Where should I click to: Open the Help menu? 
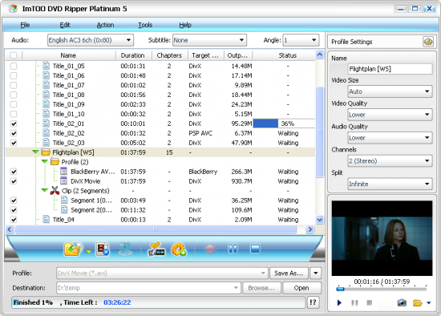[x=185, y=25]
